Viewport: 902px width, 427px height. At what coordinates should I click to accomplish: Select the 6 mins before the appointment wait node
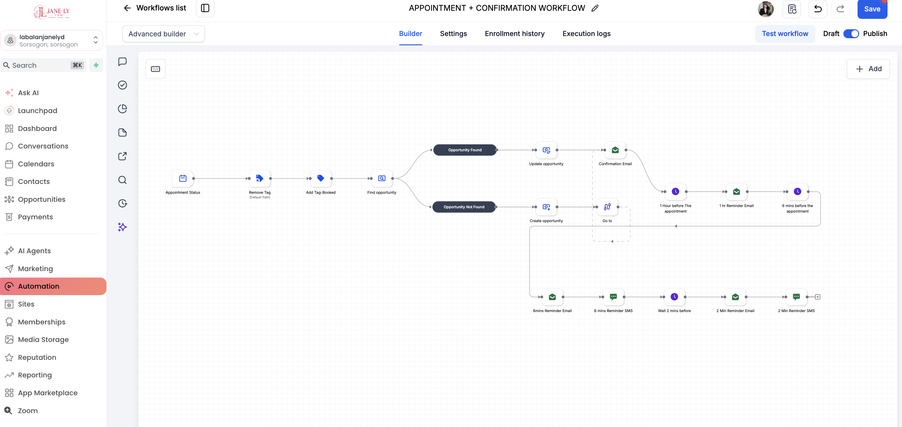point(797,192)
